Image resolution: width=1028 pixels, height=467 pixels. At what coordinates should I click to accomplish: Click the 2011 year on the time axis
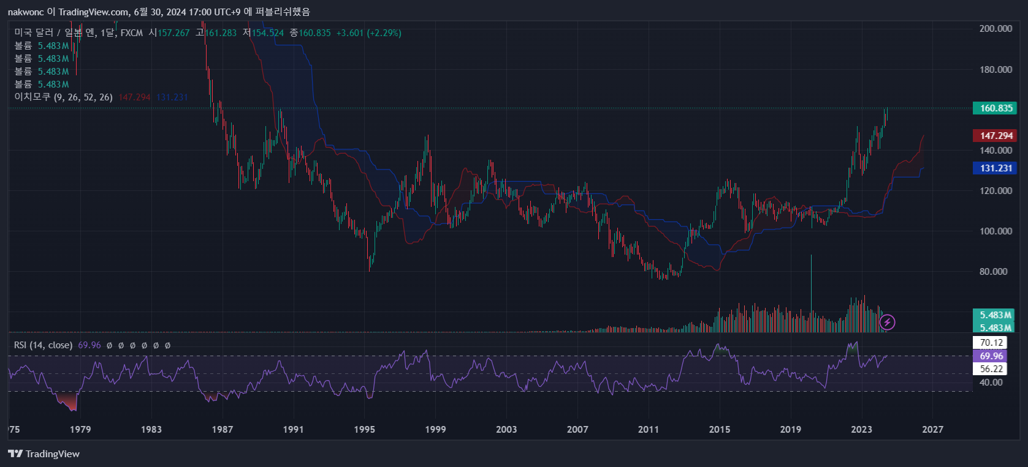(649, 429)
